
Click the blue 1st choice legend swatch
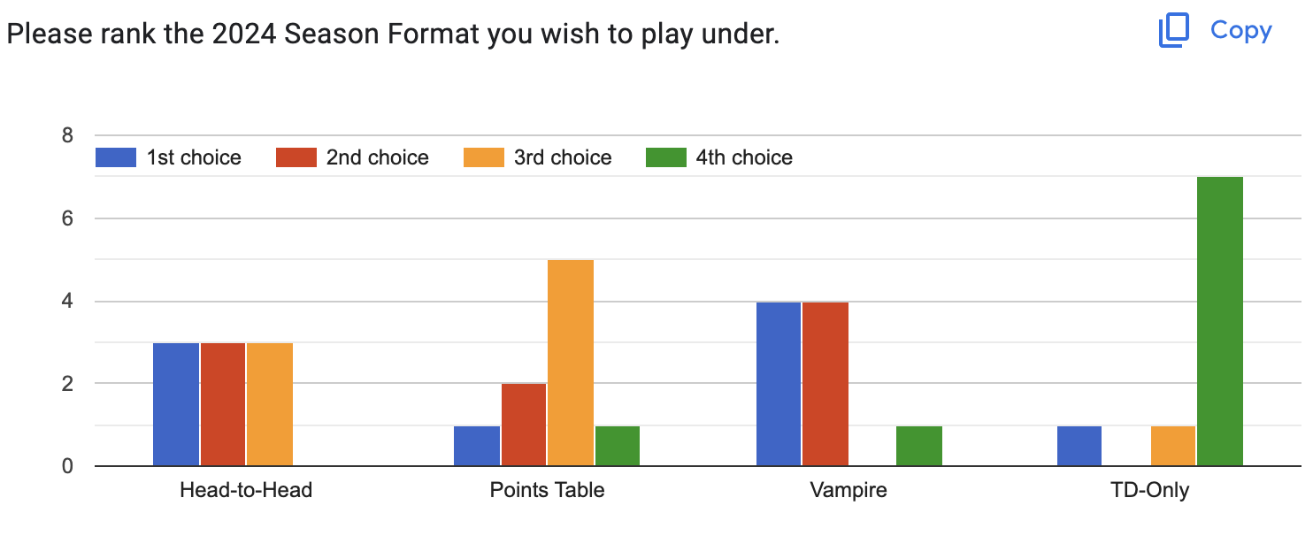tap(115, 157)
